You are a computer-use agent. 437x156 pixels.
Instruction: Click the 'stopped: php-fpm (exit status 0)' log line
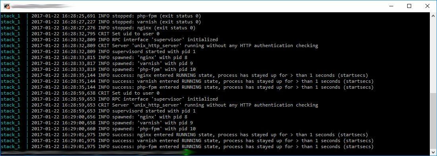coord(101,16)
